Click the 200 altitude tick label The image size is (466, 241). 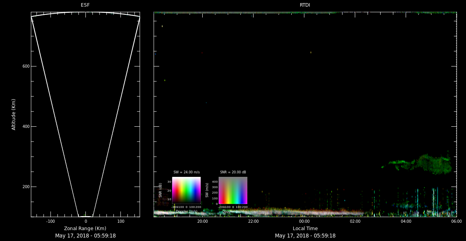[x=26, y=187]
